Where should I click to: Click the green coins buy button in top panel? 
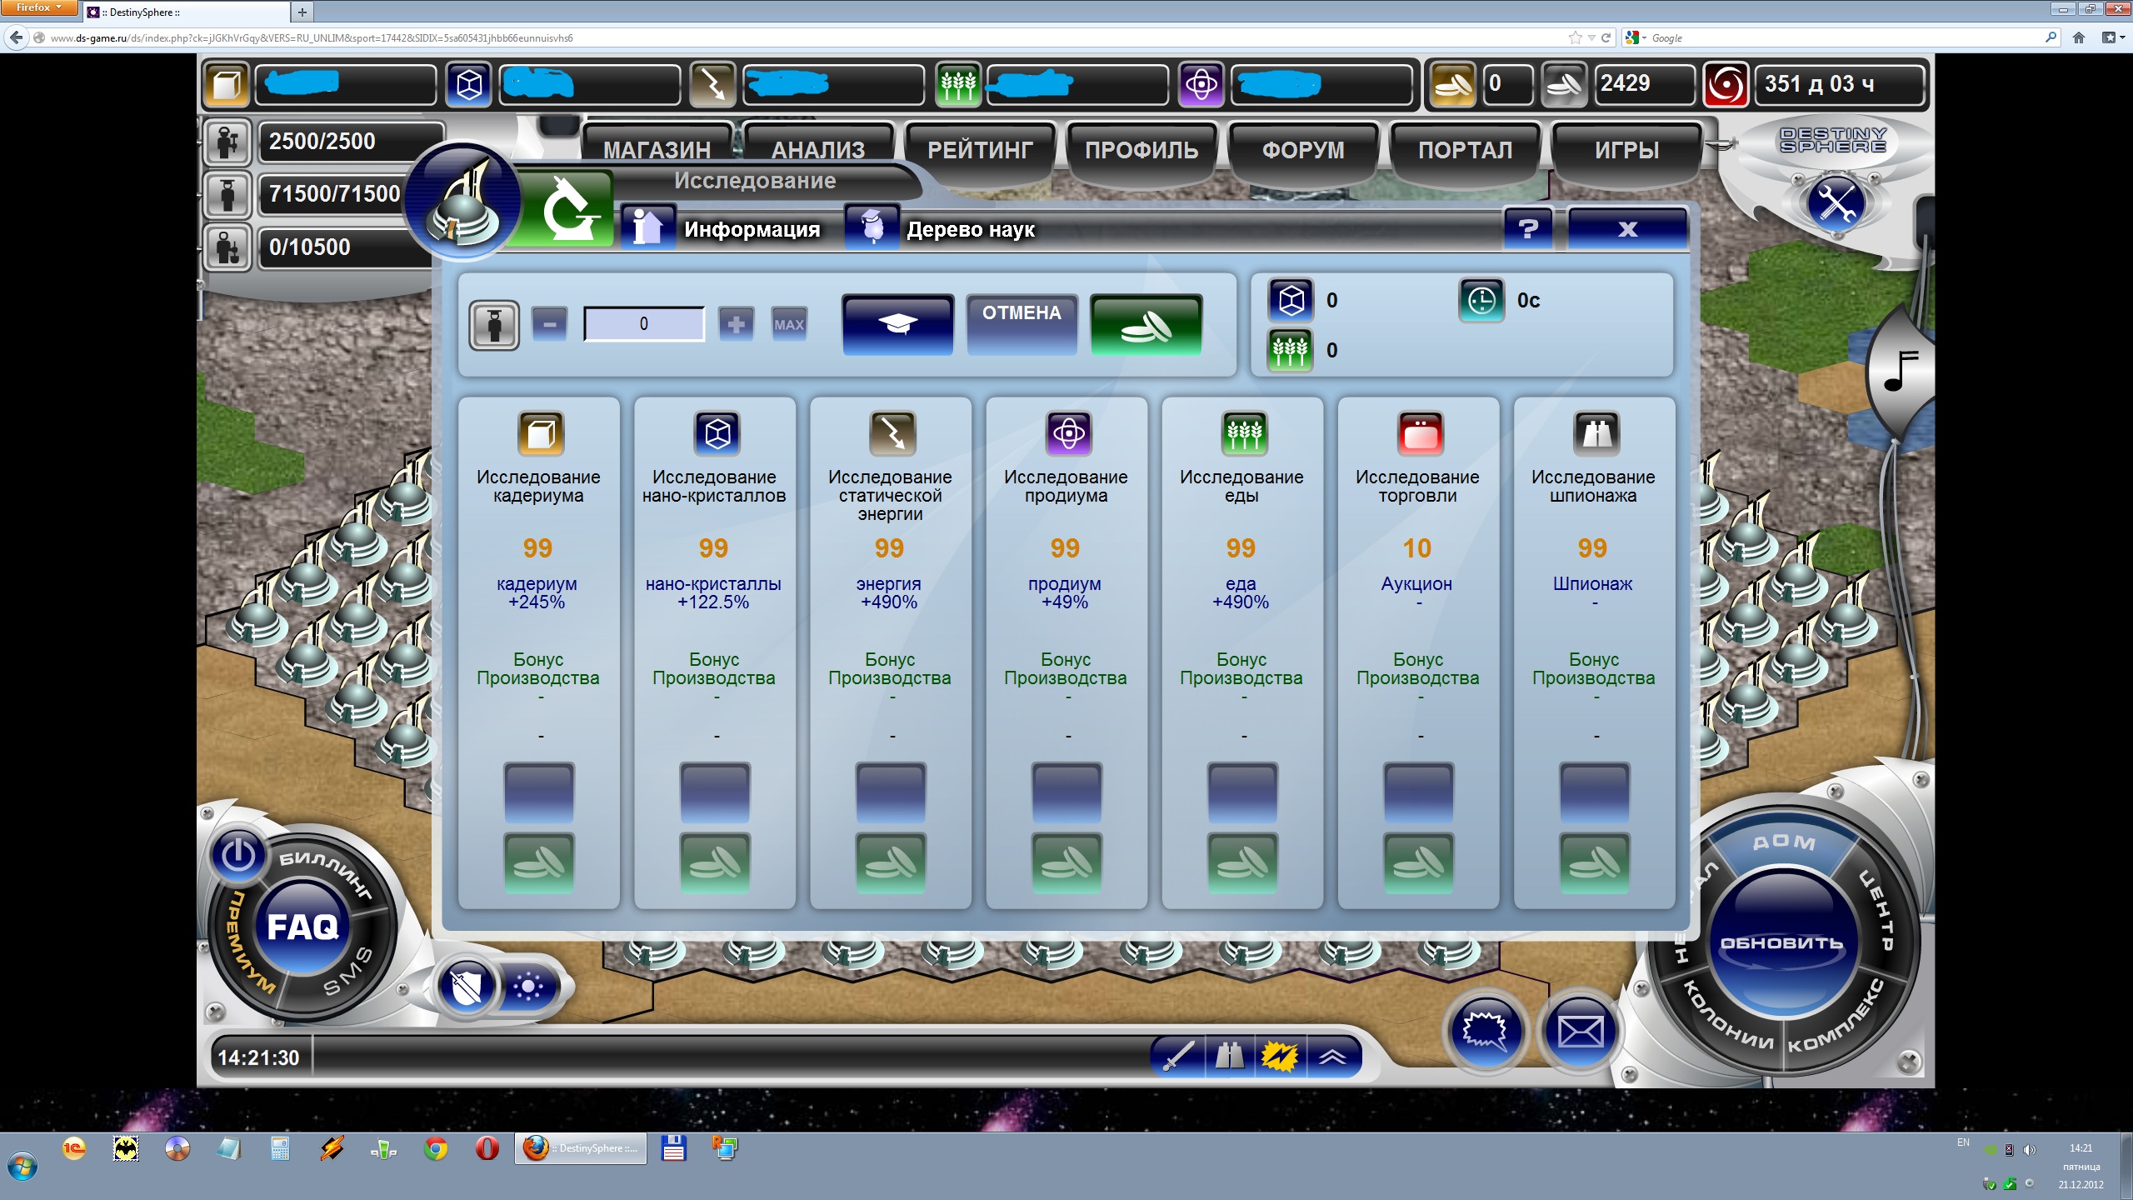point(1146,325)
